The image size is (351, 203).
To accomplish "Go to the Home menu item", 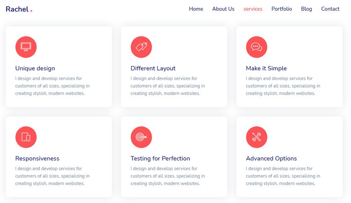I will coord(196,9).
